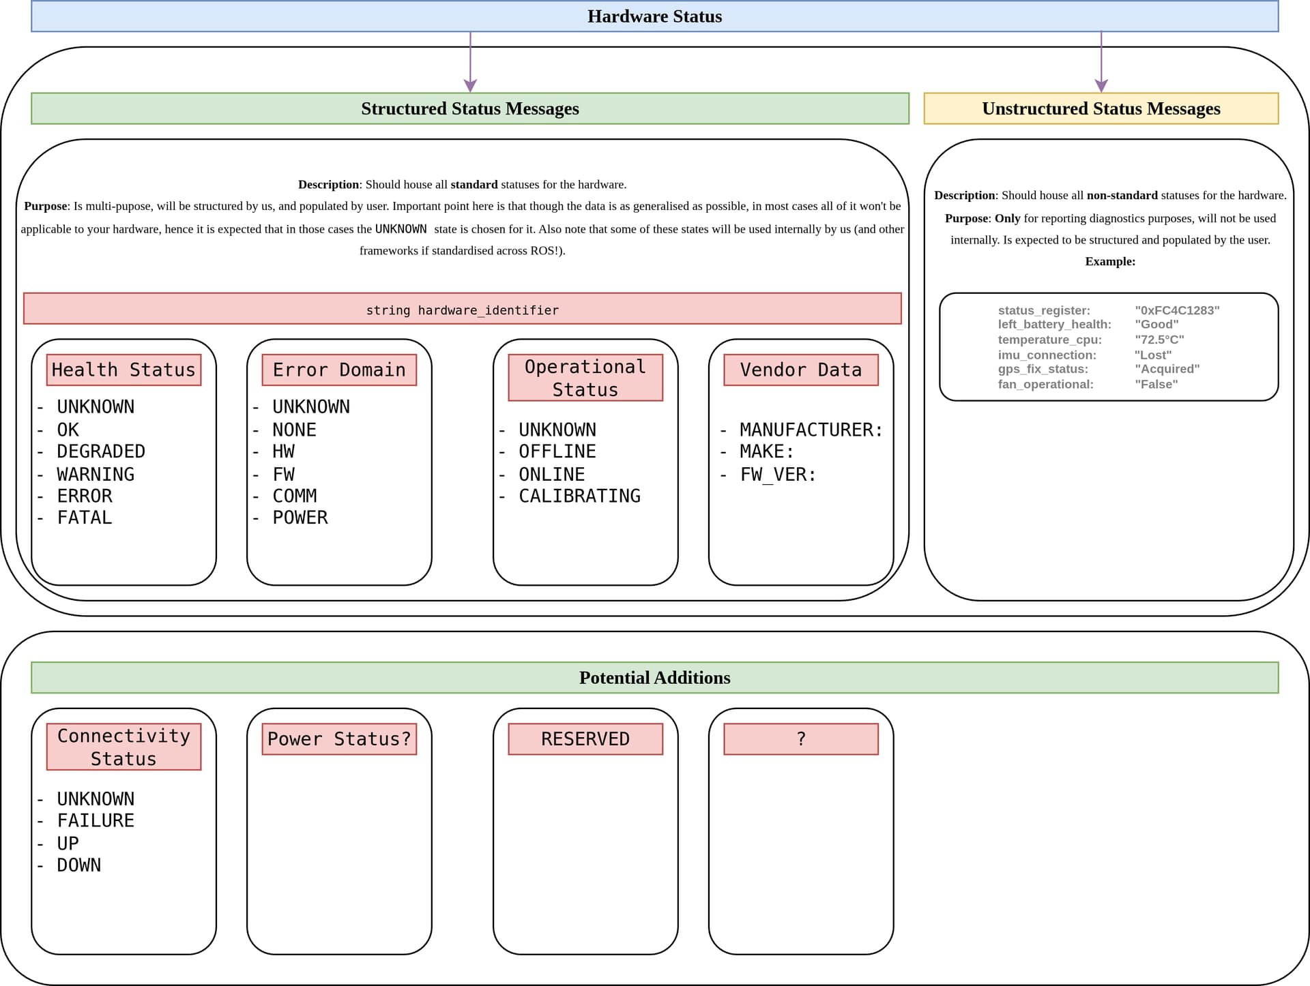
Task: Select COMM in Error Domain list
Action: [x=294, y=496]
